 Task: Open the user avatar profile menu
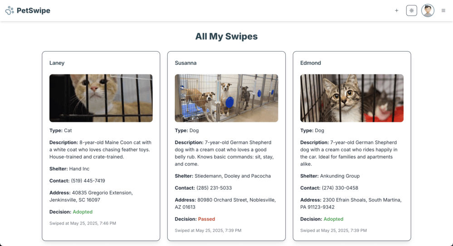click(428, 11)
